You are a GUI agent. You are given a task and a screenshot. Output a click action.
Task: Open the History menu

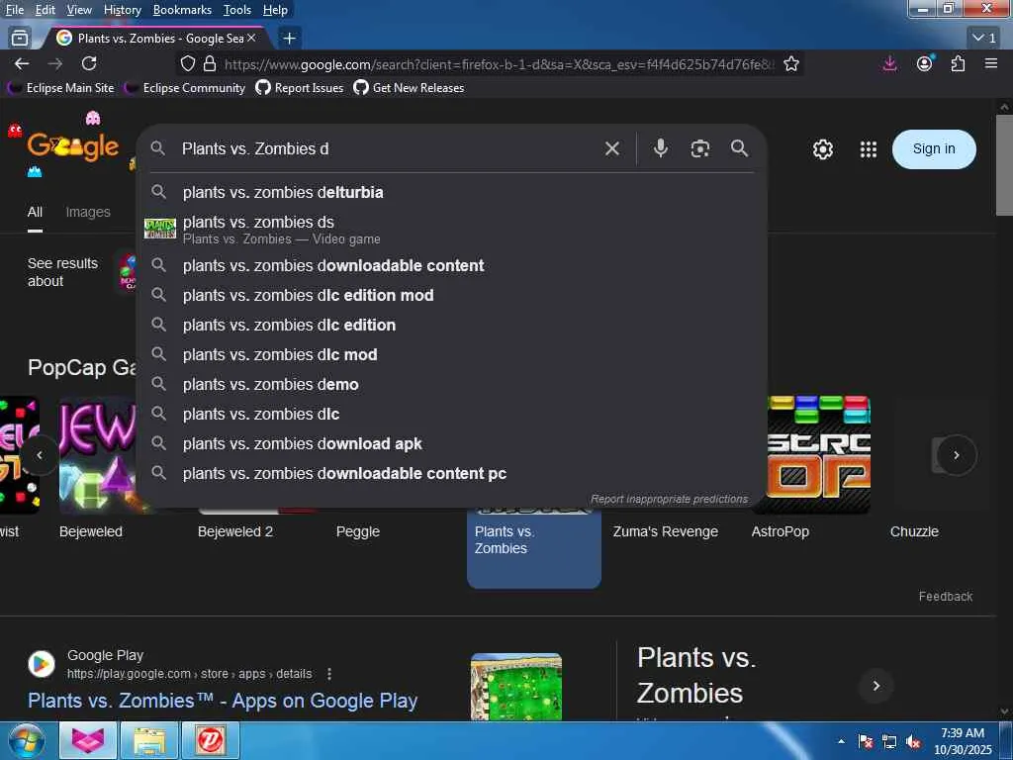tap(122, 10)
